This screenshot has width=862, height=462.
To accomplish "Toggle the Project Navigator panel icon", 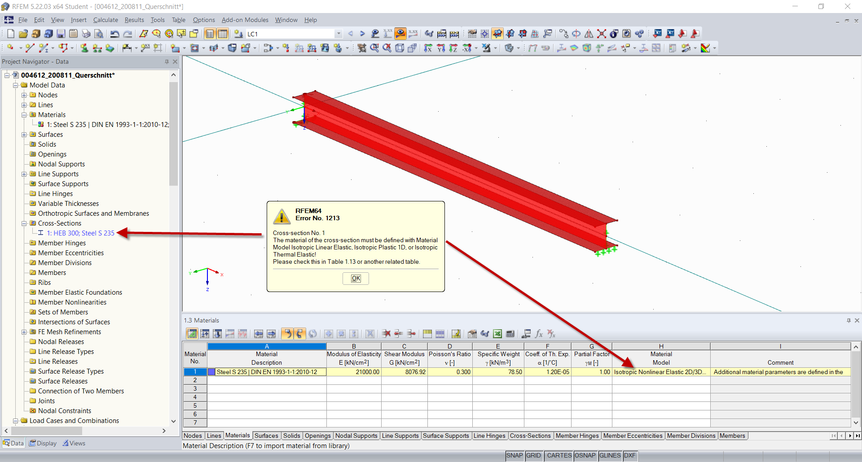I will point(210,34).
